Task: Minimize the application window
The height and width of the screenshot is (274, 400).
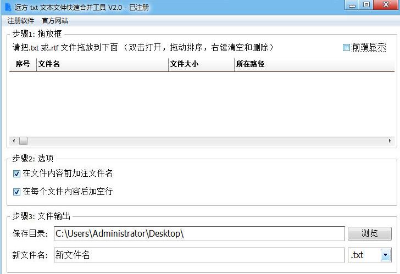Action: (353, 5)
